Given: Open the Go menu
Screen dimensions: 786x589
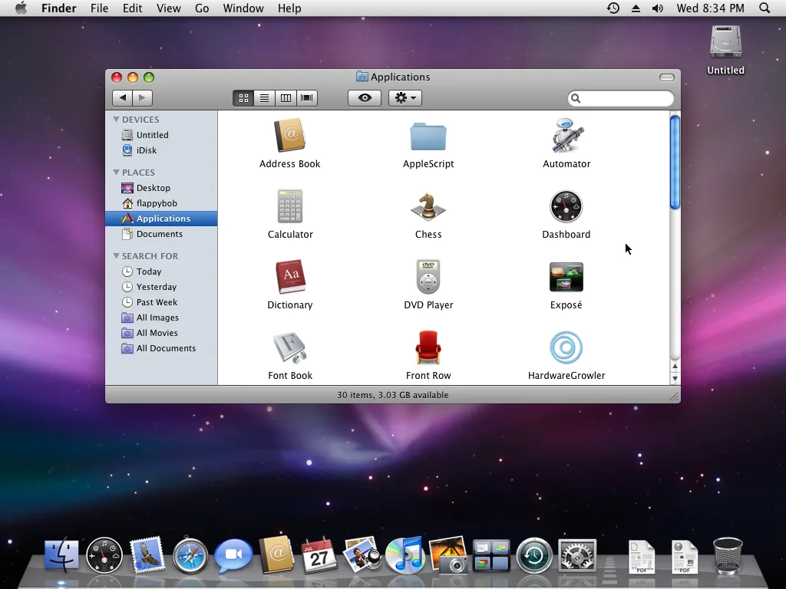Looking at the screenshot, I should pos(202,8).
